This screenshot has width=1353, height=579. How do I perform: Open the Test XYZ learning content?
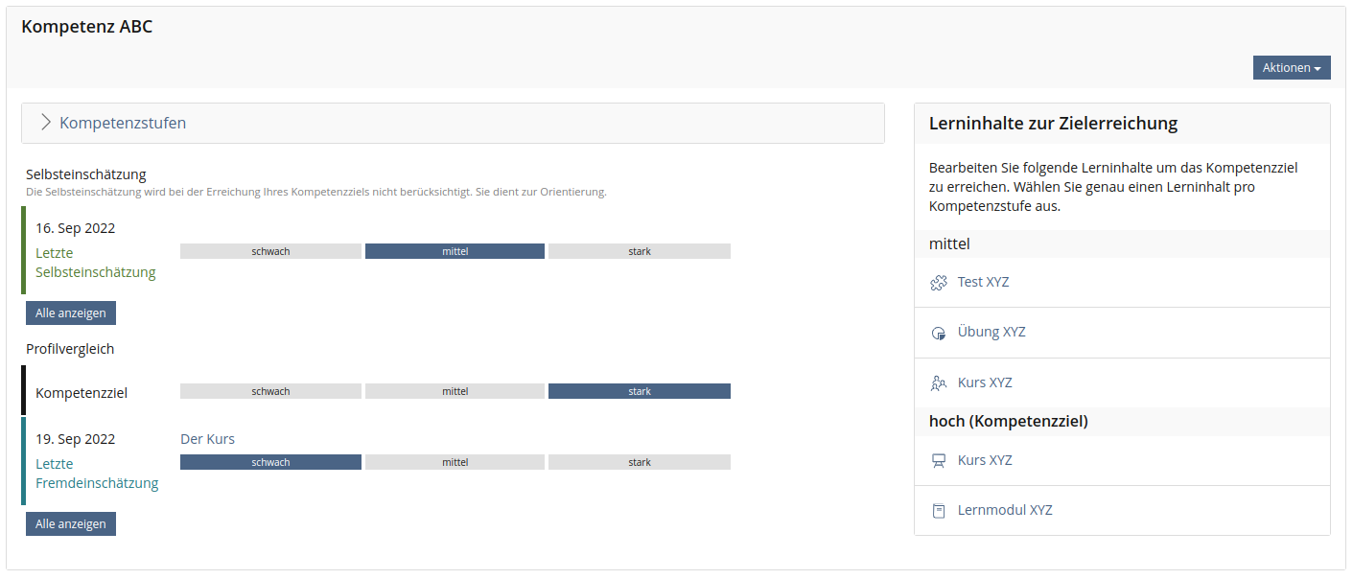[983, 282]
